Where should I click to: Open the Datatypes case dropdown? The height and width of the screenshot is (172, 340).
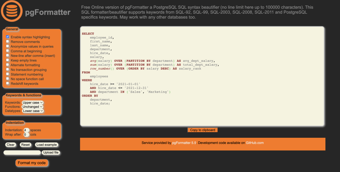coord(33,111)
